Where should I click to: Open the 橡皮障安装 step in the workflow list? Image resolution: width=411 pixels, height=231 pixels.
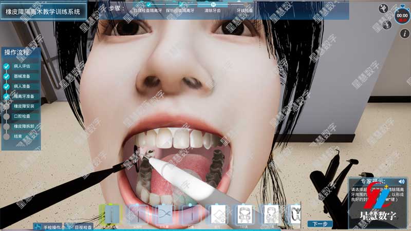[x=24, y=106]
